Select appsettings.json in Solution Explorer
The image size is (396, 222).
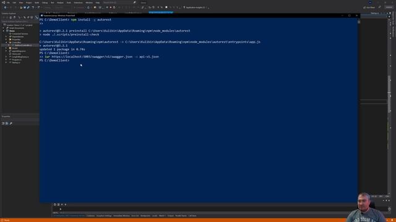pyautogui.click(x=19, y=51)
